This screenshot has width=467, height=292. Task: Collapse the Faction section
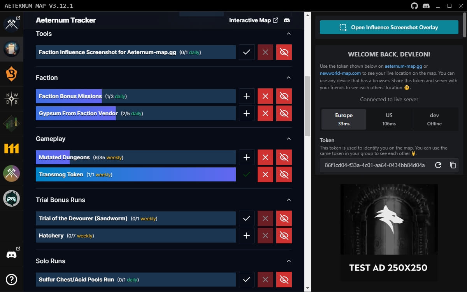click(289, 77)
